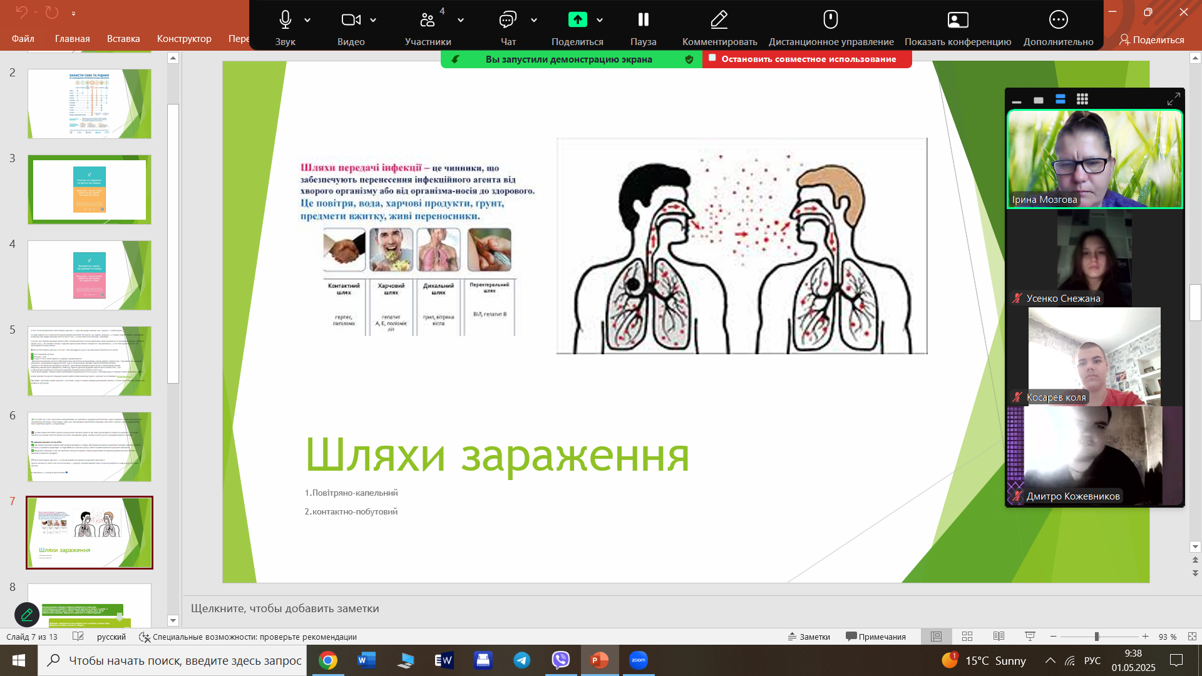Toggle Заметки notes pane
Screen dimensions: 1202x676
click(809, 637)
